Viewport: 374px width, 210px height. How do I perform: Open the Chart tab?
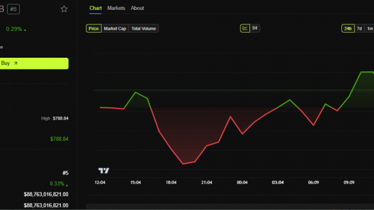pyautogui.click(x=95, y=8)
